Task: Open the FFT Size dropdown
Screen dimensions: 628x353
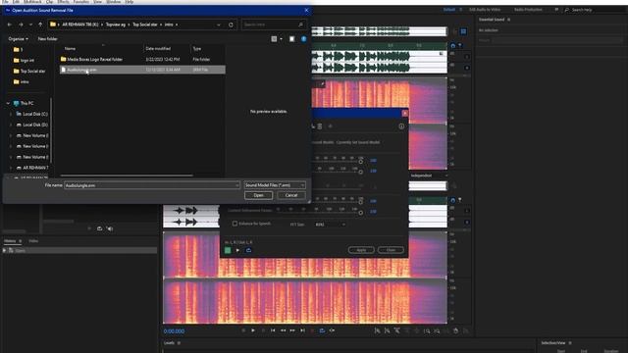Action: (330, 225)
